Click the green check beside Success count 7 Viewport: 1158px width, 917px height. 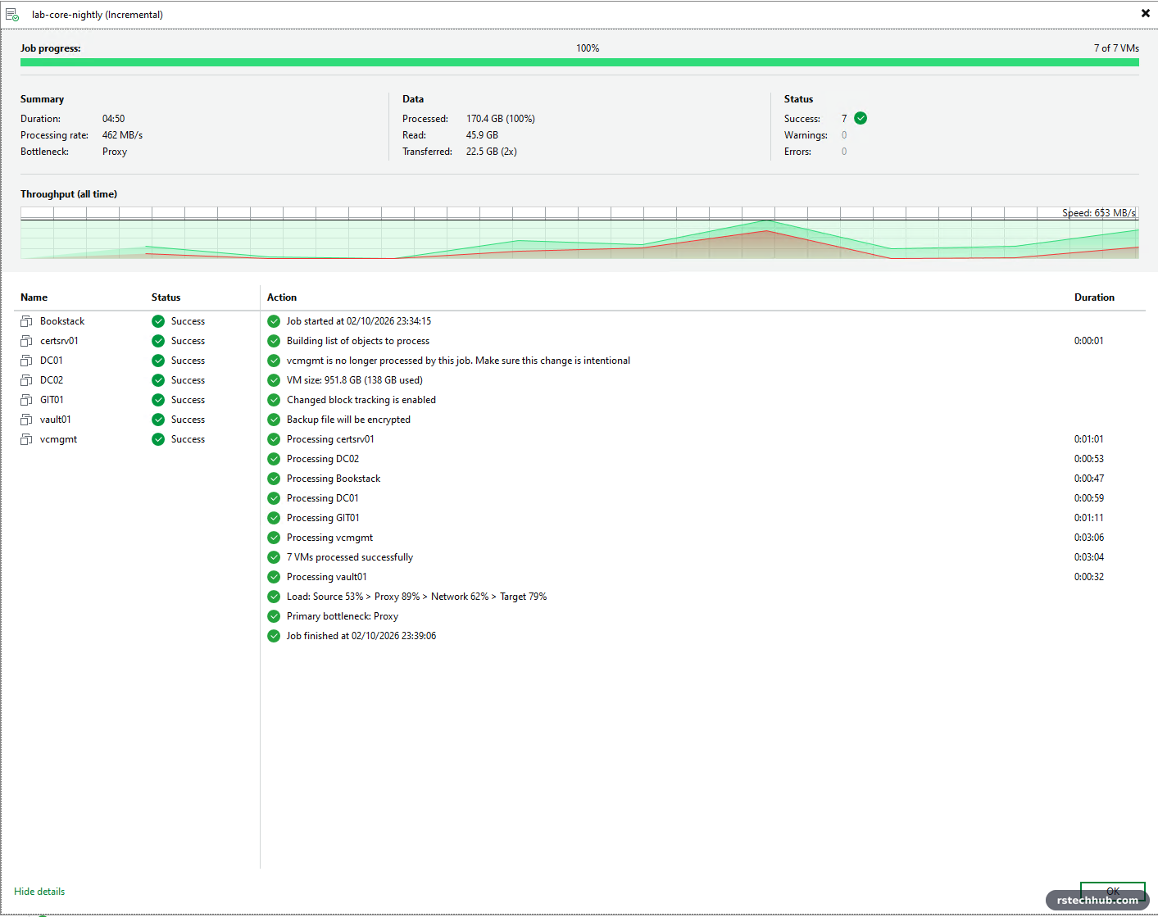(x=861, y=118)
